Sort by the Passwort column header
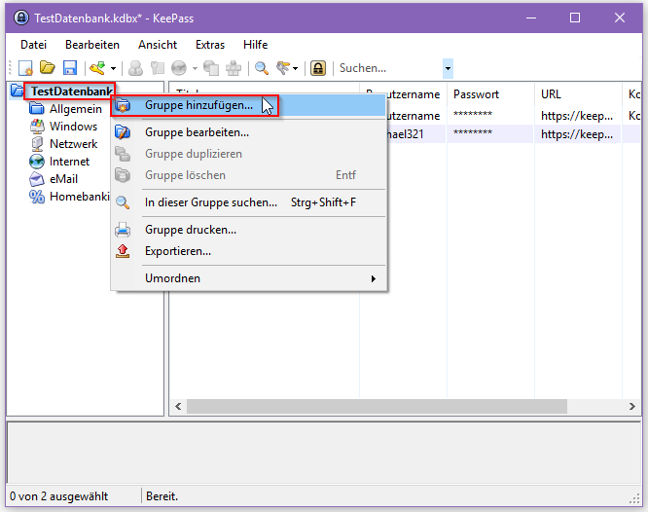 pos(490,94)
